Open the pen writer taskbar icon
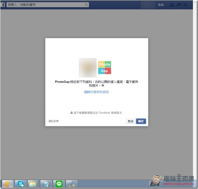This screenshot has width=198, height=189. [x=72, y=184]
